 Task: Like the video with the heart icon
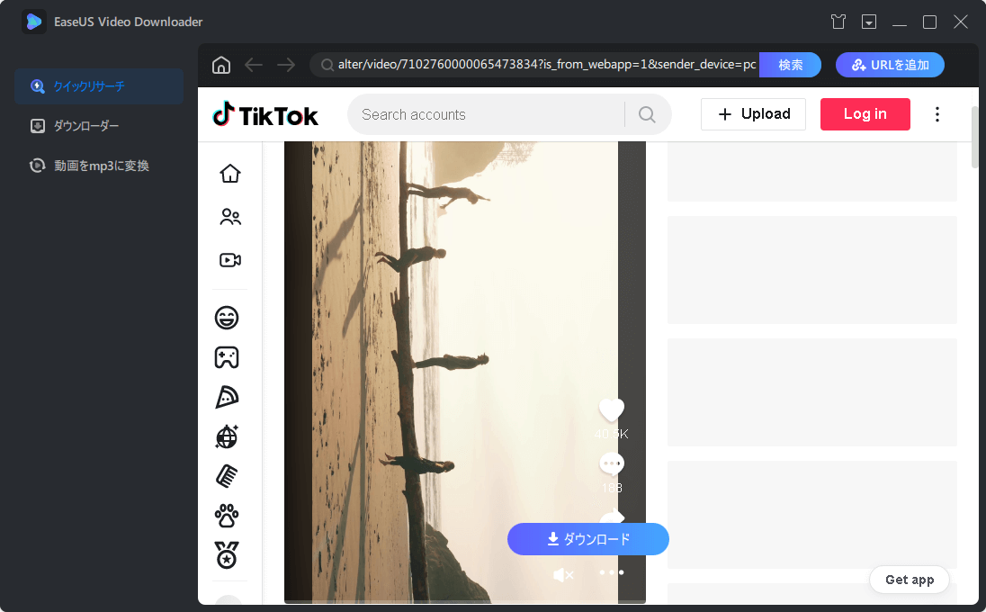click(x=612, y=409)
